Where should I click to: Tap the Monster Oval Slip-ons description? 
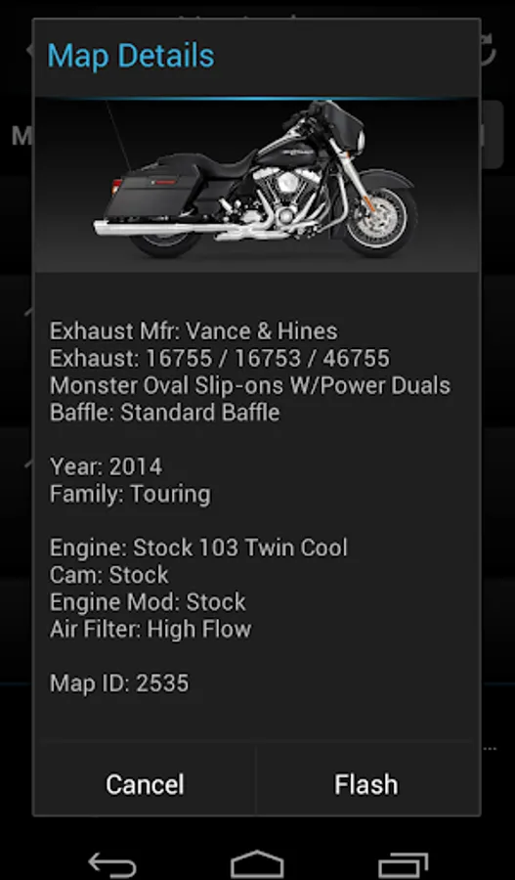(x=249, y=385)
